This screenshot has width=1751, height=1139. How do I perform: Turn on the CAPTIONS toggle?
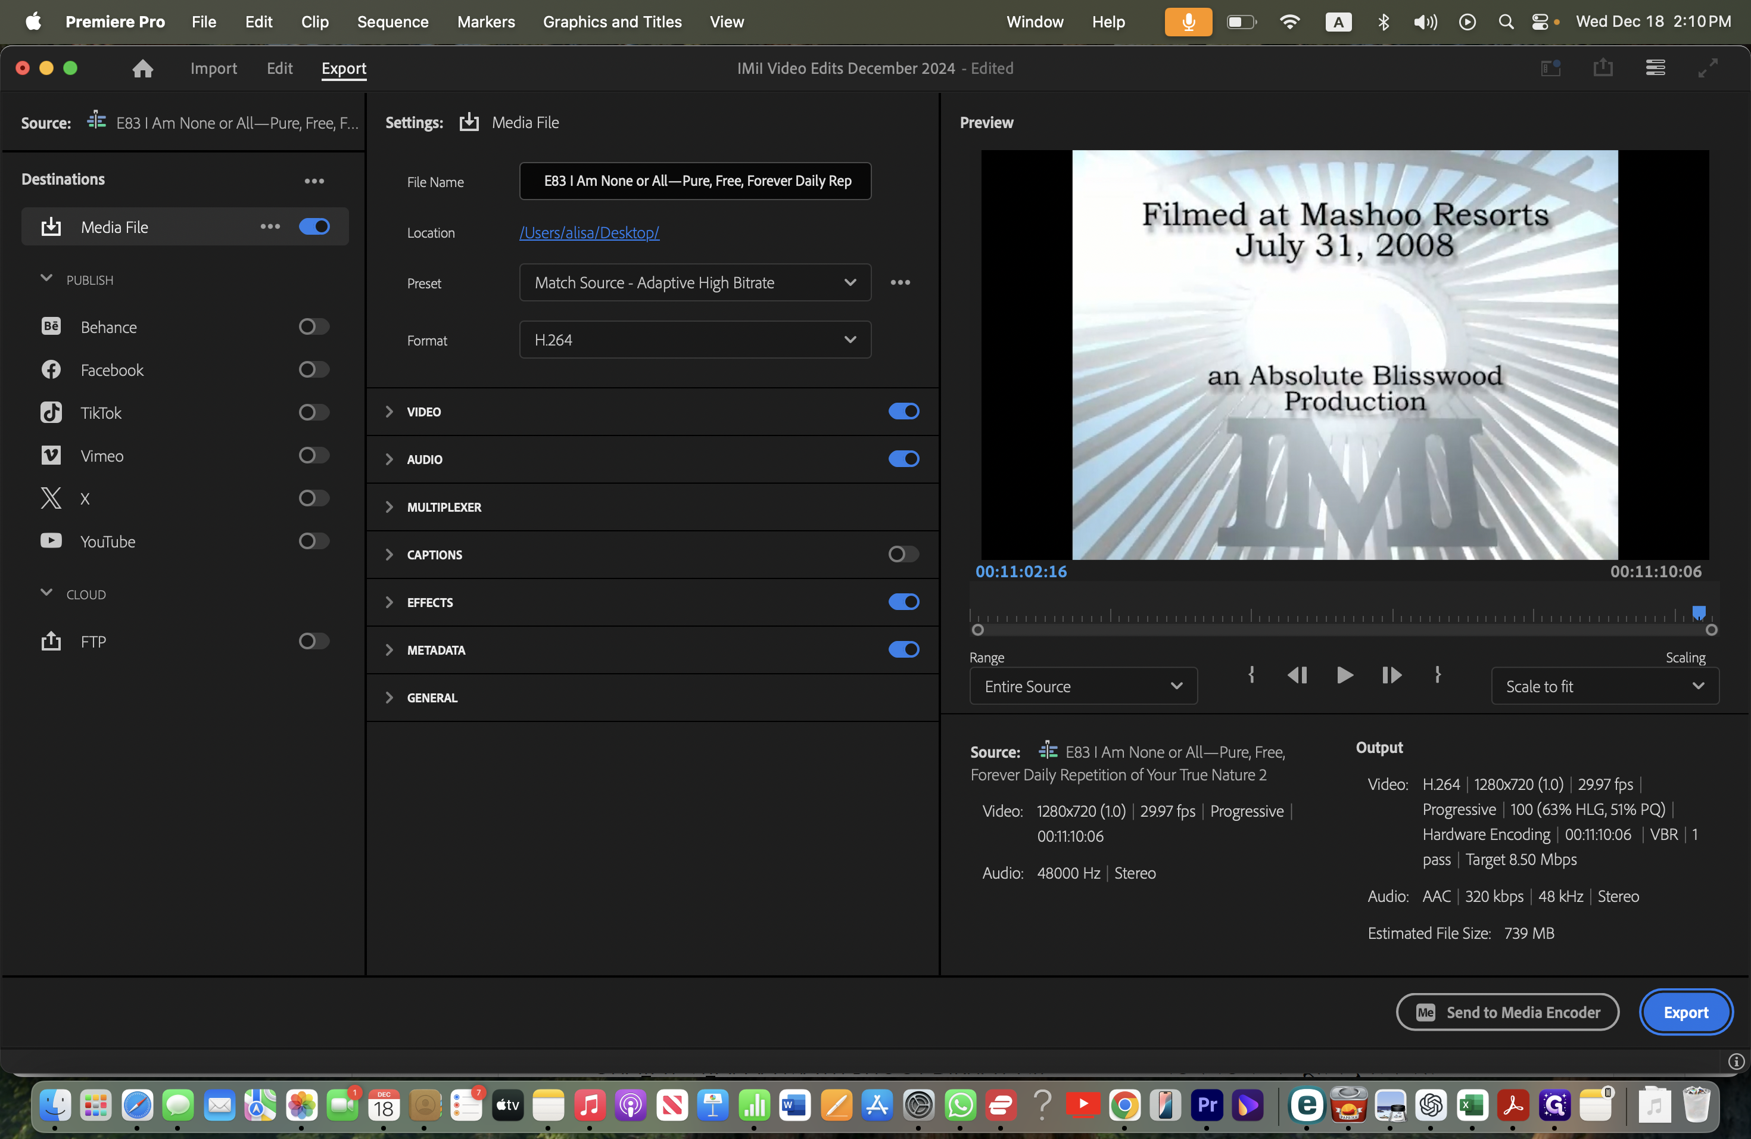coord(903,554)
